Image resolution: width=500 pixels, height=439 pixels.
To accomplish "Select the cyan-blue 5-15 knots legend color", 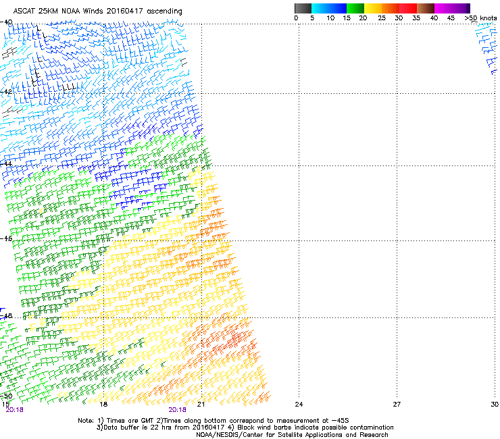I will [x=329, y=8].
